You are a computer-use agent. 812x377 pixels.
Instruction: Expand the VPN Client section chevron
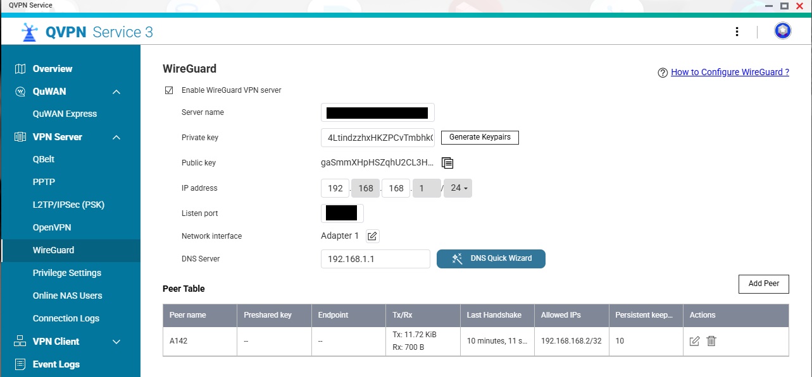(116, 342)
